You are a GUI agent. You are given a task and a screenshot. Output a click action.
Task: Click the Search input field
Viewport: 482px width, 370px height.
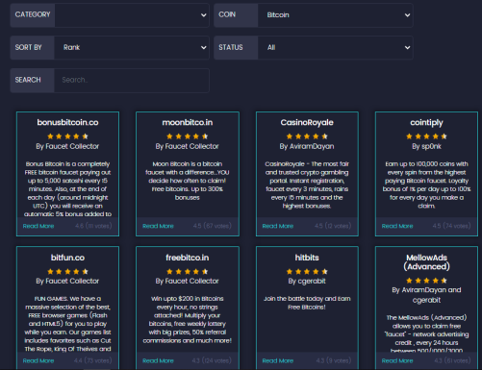tap(132, 80)
